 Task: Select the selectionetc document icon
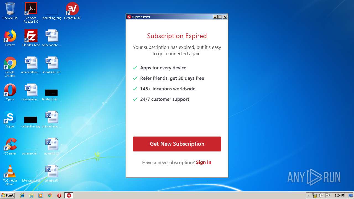[51, 38]
